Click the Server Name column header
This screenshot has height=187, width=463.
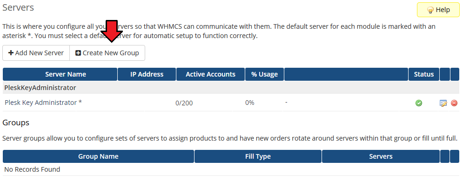click(60, 74)
